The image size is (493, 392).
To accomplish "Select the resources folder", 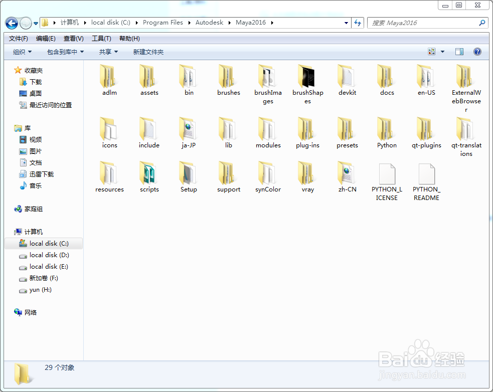I will tap(109, 176).
